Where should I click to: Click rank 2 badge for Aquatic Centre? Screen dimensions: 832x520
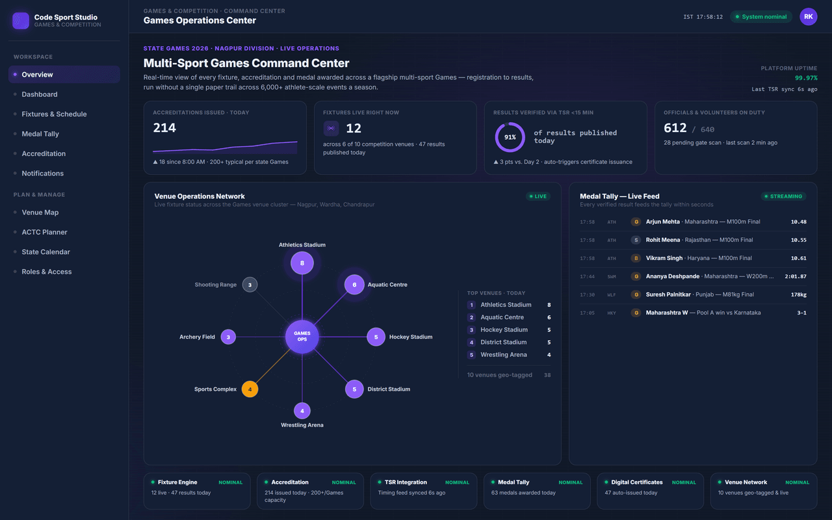472,317
